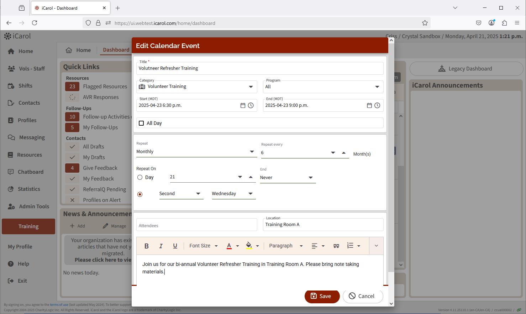Select the Second Wednesday radio option

tap(140, 194)
